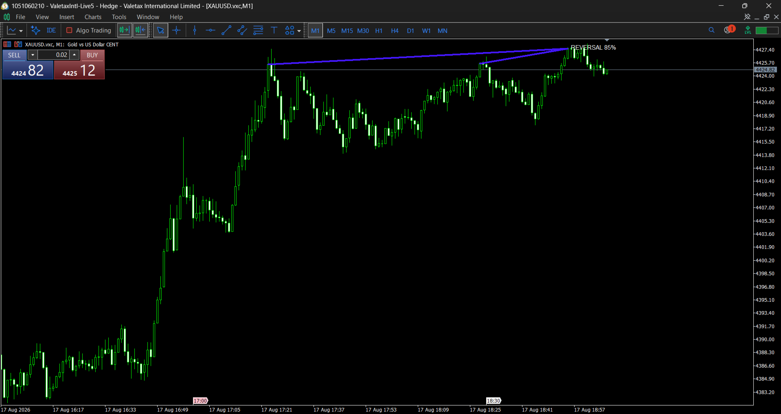Select the crosshair tool
The width and height of the screenshot is (781, 414).
point(176,31)
